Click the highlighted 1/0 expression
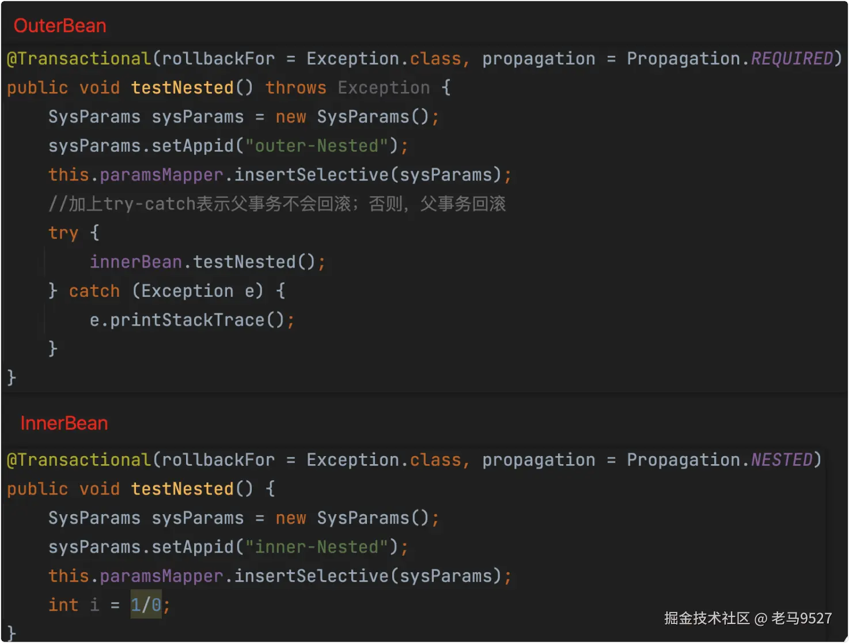Image resolution: width=849 pixels, height=643 pixels. [146, 605]
